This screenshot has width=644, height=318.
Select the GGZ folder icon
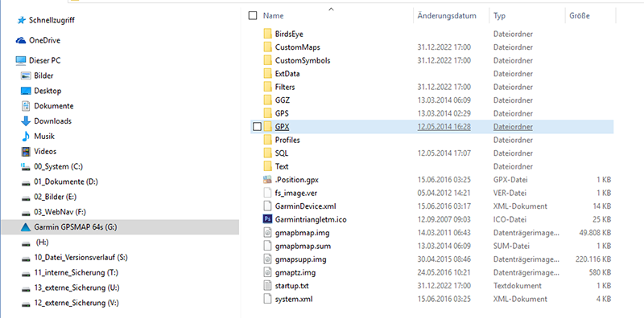click(x=268, y=100)
